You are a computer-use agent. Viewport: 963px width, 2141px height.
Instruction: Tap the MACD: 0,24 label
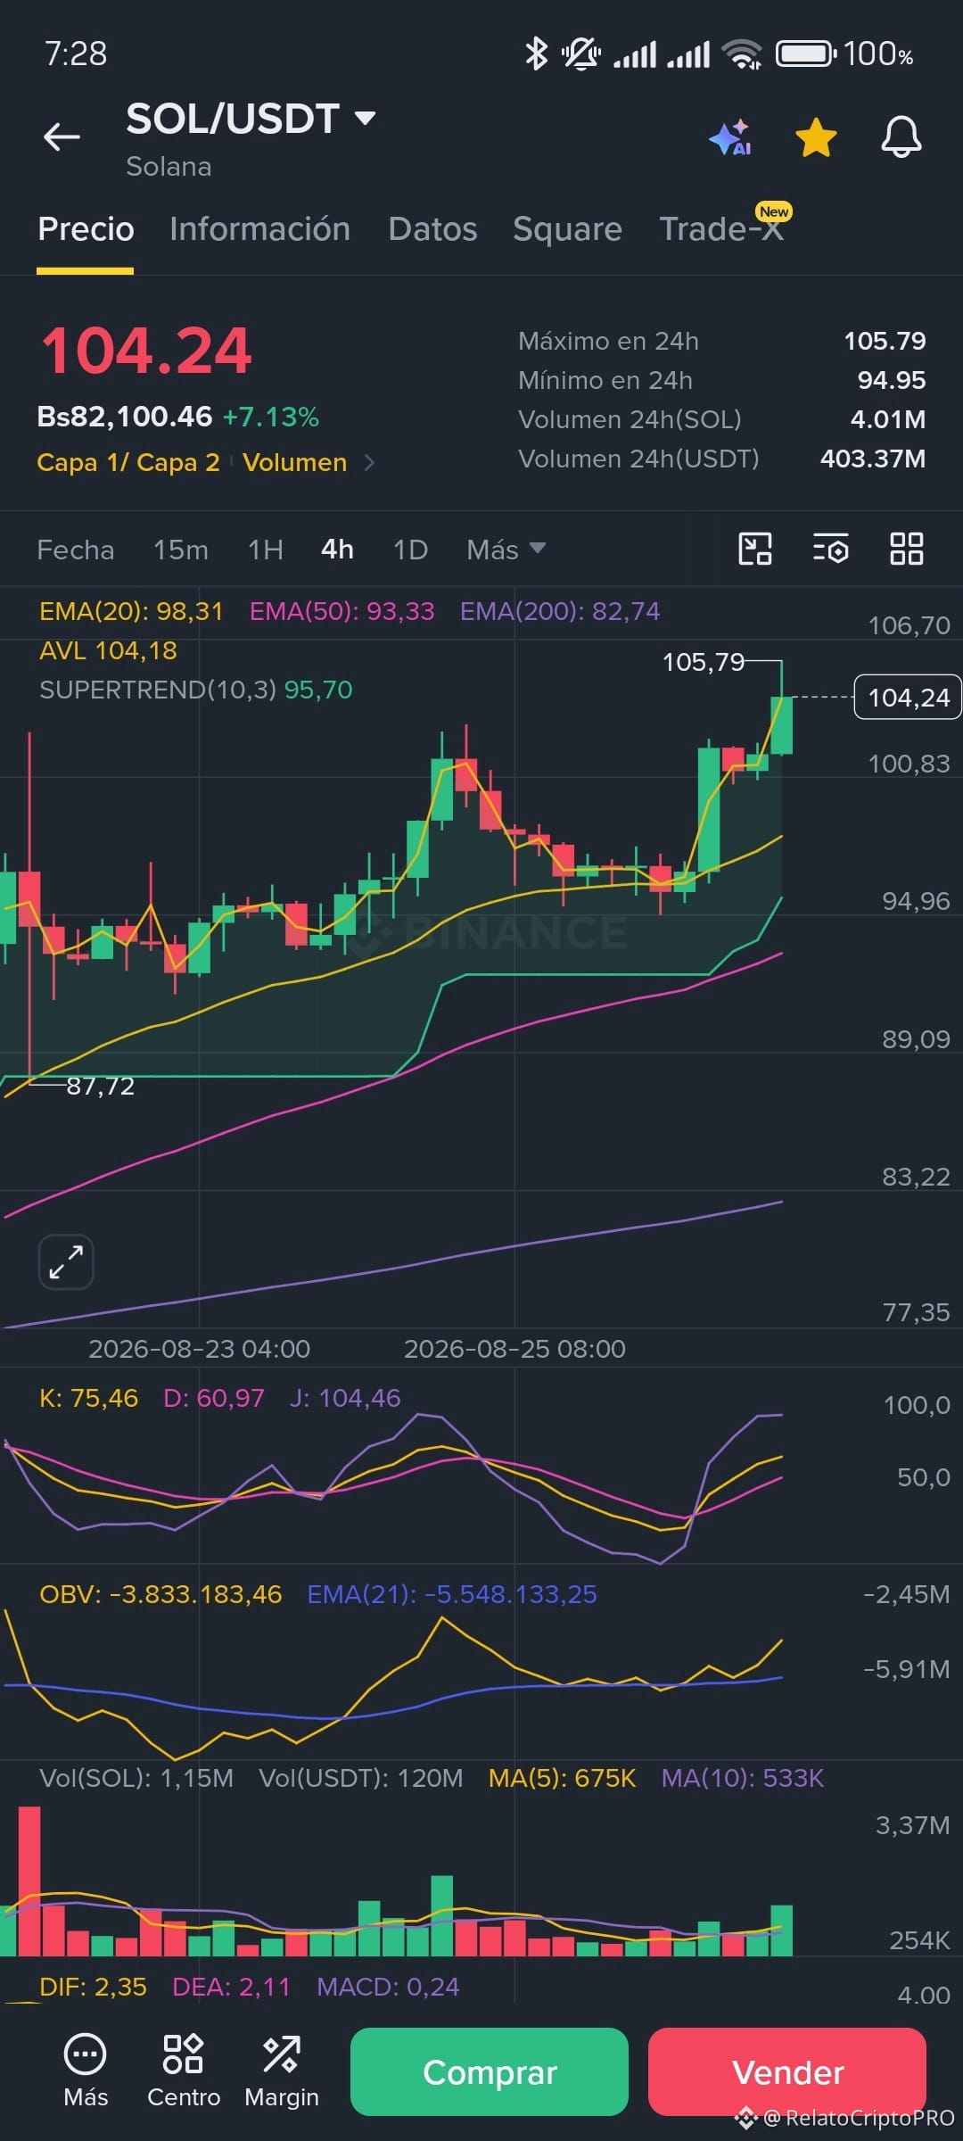pos(388,1987)
